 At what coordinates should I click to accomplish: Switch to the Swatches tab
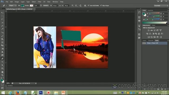point(150,10)
